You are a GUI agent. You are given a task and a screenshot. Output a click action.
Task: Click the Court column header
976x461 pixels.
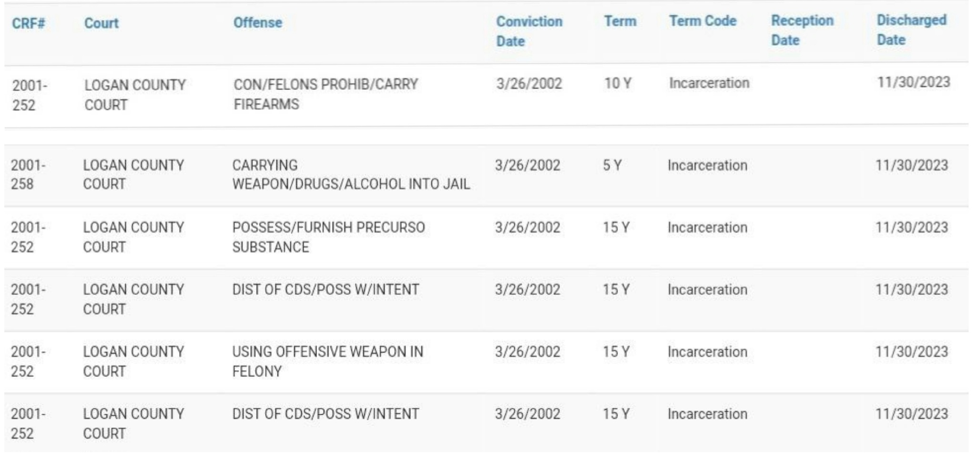tap(101, 23)
